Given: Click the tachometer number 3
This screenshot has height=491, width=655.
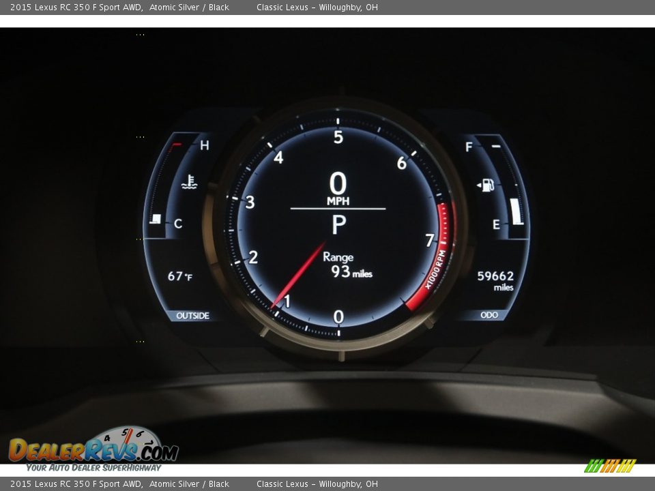Looking at the screenshot, I should pyautogui.click(x=250, y=202).
